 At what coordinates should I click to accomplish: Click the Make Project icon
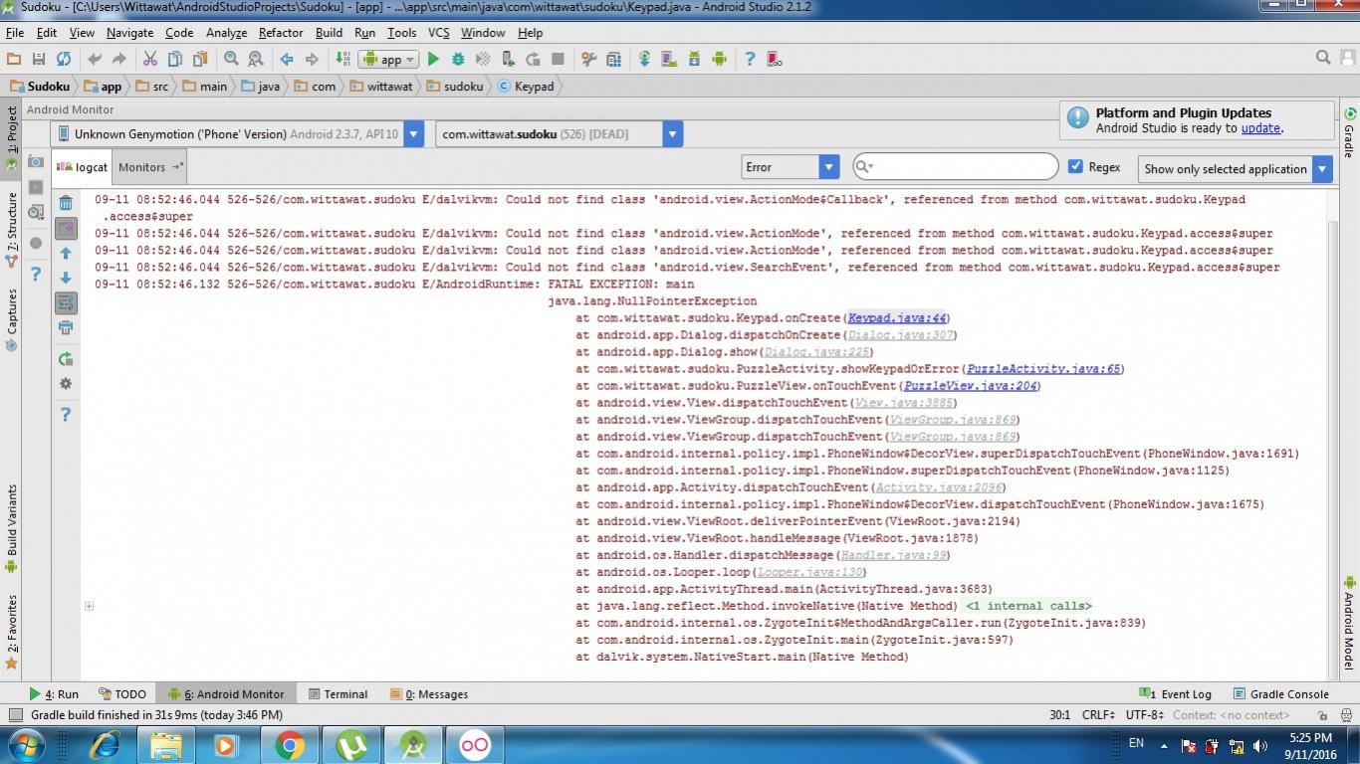(x=342, y=60)
